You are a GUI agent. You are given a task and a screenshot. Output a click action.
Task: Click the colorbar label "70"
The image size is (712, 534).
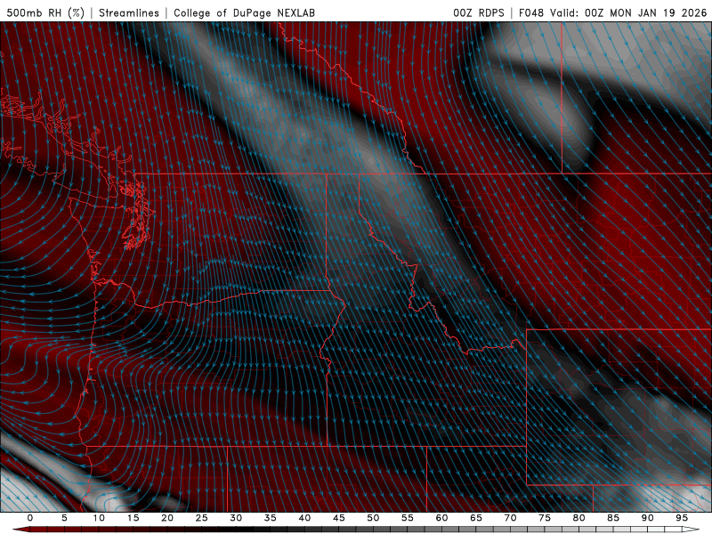[x=510, y=518]
